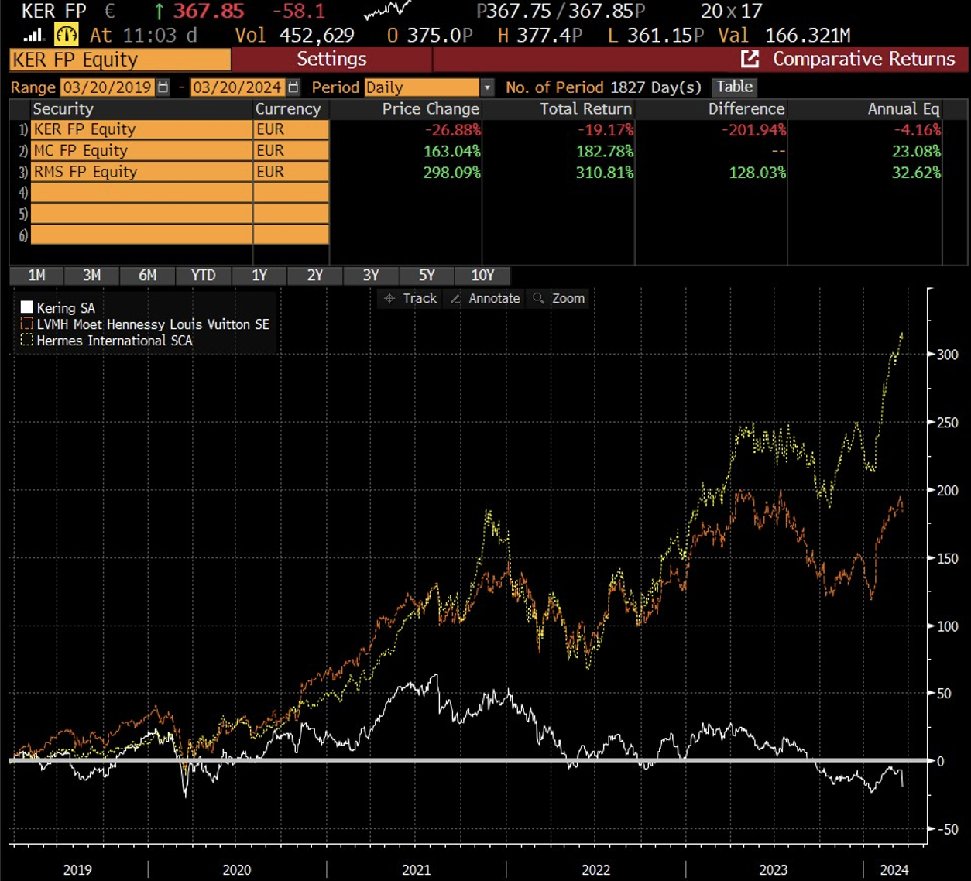Select security row RMS FP Equity
The image size is (971, 881).
pos(142,172)
